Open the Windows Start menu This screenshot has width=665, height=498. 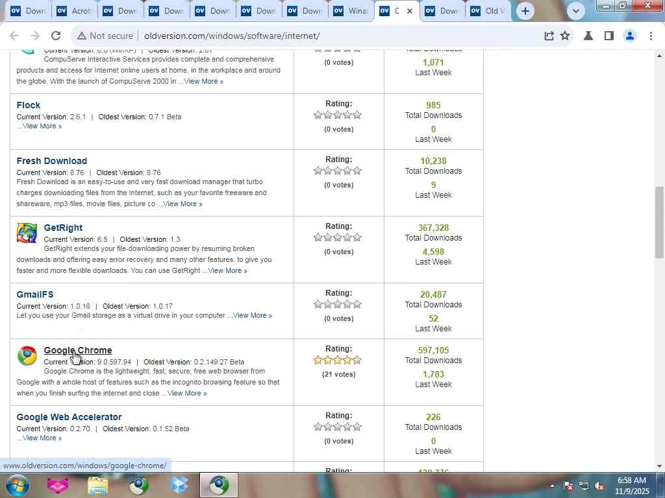coord(17,485)
